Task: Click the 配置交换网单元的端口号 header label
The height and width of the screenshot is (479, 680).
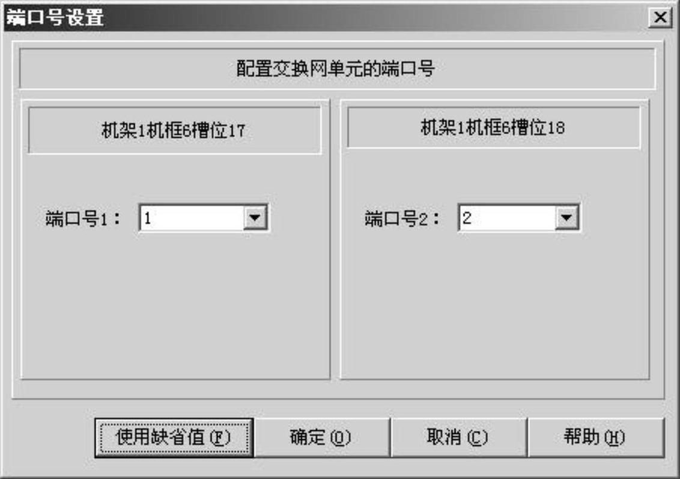Action: coord(336,68)
